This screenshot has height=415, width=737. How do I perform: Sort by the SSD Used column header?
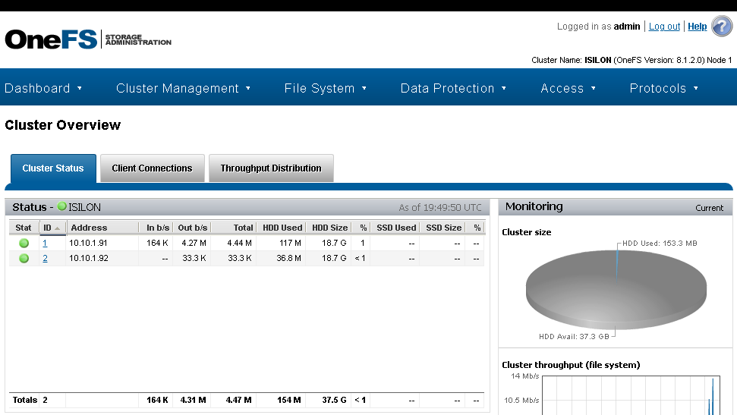tap(396, 228)
